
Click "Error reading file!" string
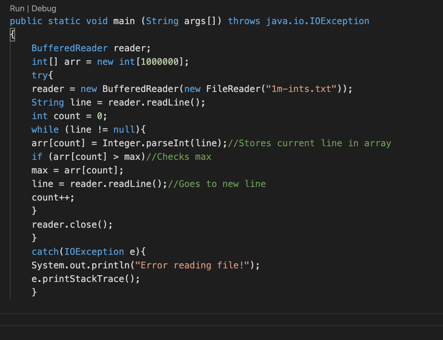coord(192,265)
